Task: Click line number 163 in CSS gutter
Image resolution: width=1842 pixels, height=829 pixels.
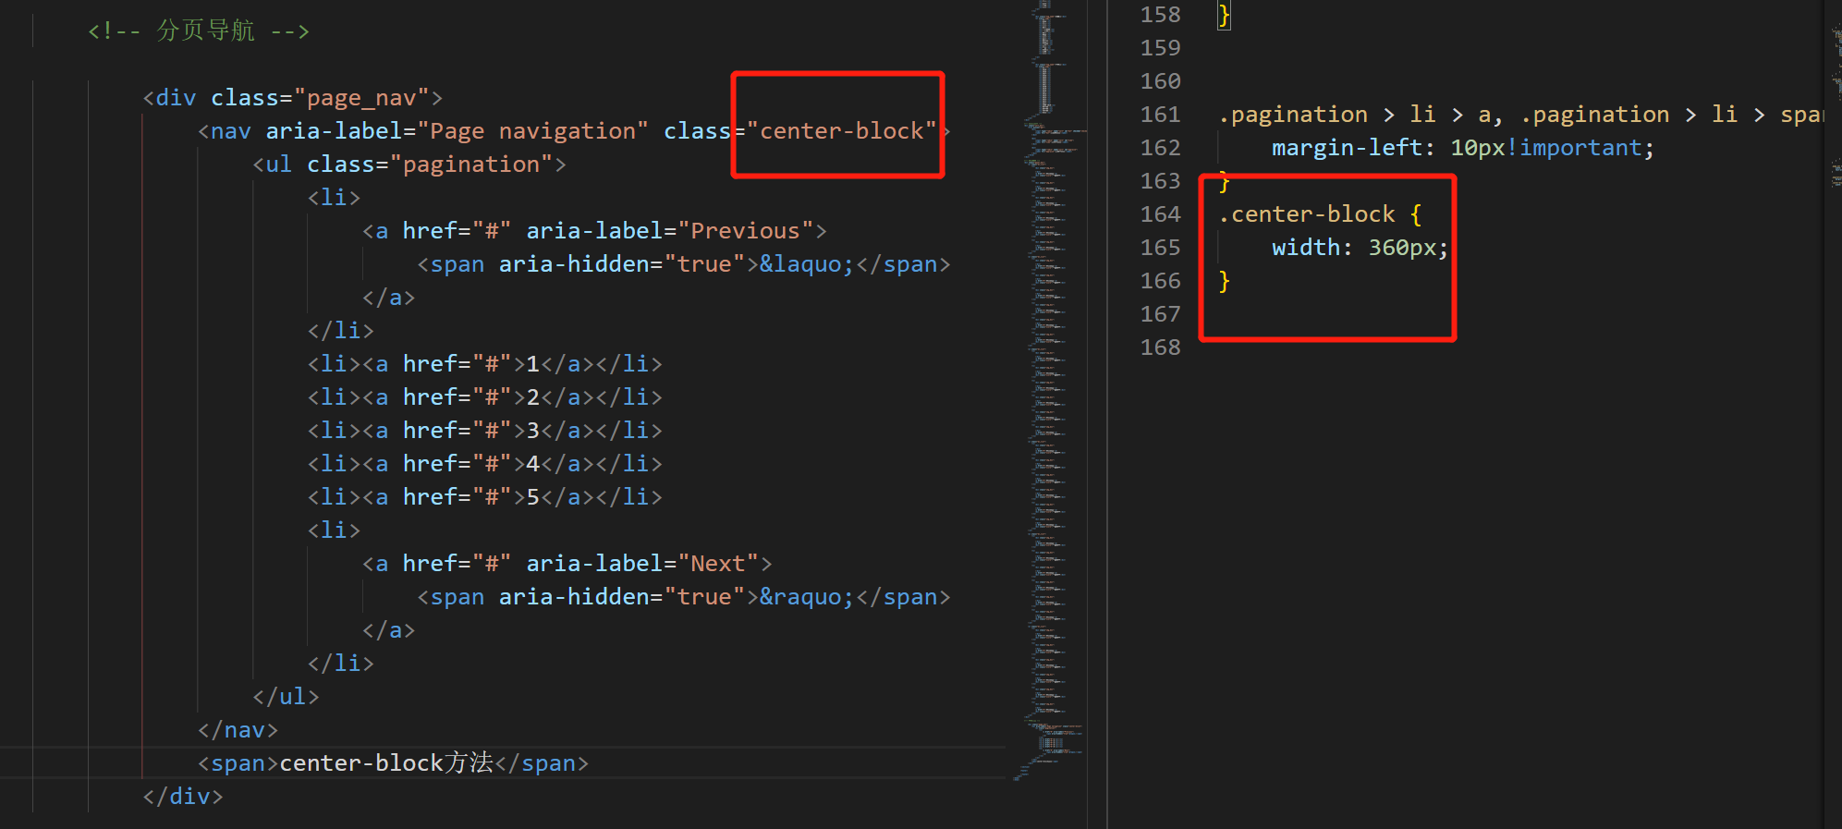Action: pos(1161,180)
